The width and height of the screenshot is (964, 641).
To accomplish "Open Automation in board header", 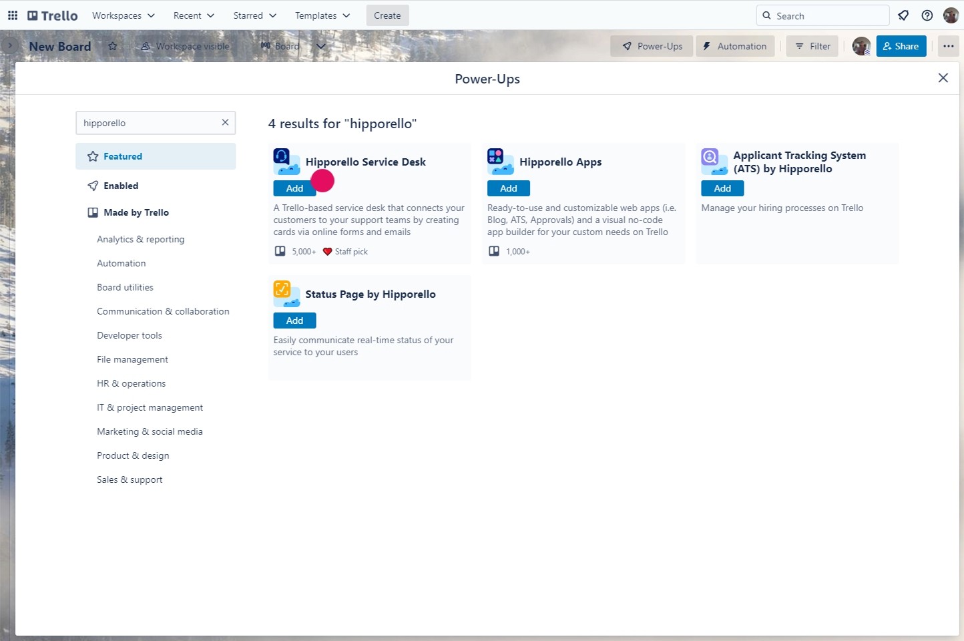I will 735,46.
